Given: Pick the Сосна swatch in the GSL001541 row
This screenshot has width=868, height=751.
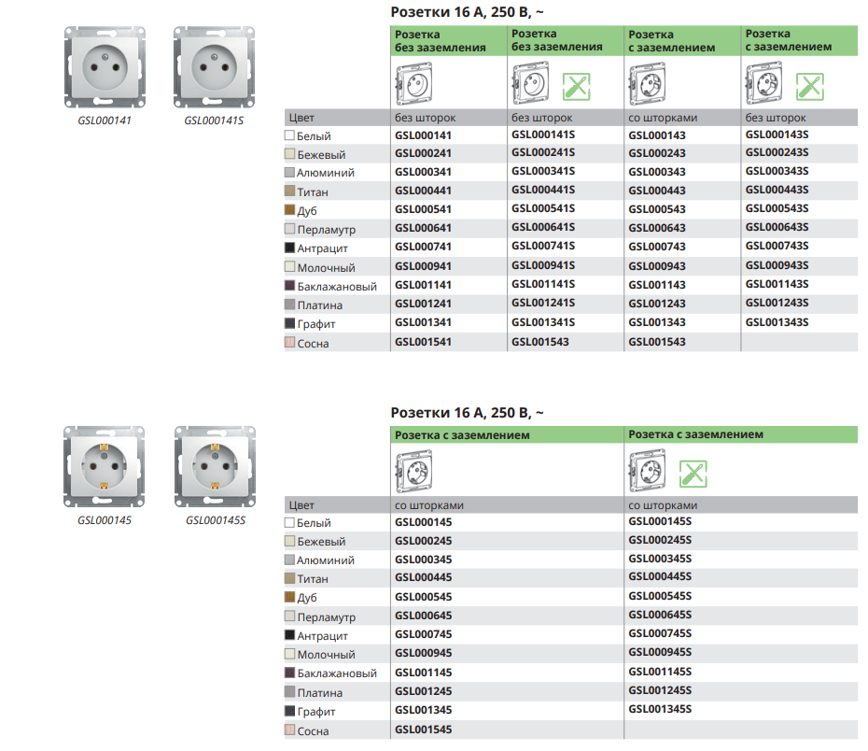Looking at the screenshot, I should 289,342.
